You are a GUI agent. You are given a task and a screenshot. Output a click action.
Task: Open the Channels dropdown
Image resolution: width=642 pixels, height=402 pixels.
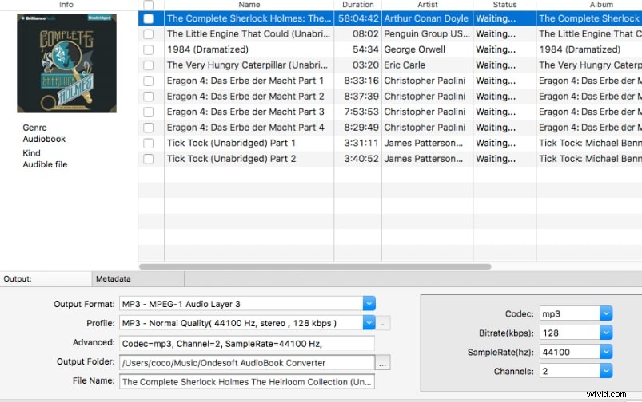pos(606,371)
